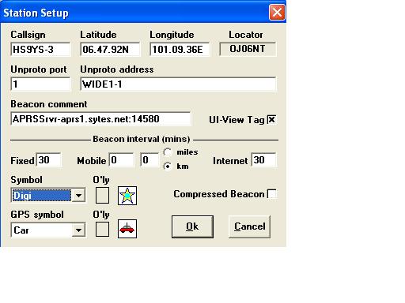Click the Internet beacon interval field
Screen dimensions: 405x303
[263, 159]
